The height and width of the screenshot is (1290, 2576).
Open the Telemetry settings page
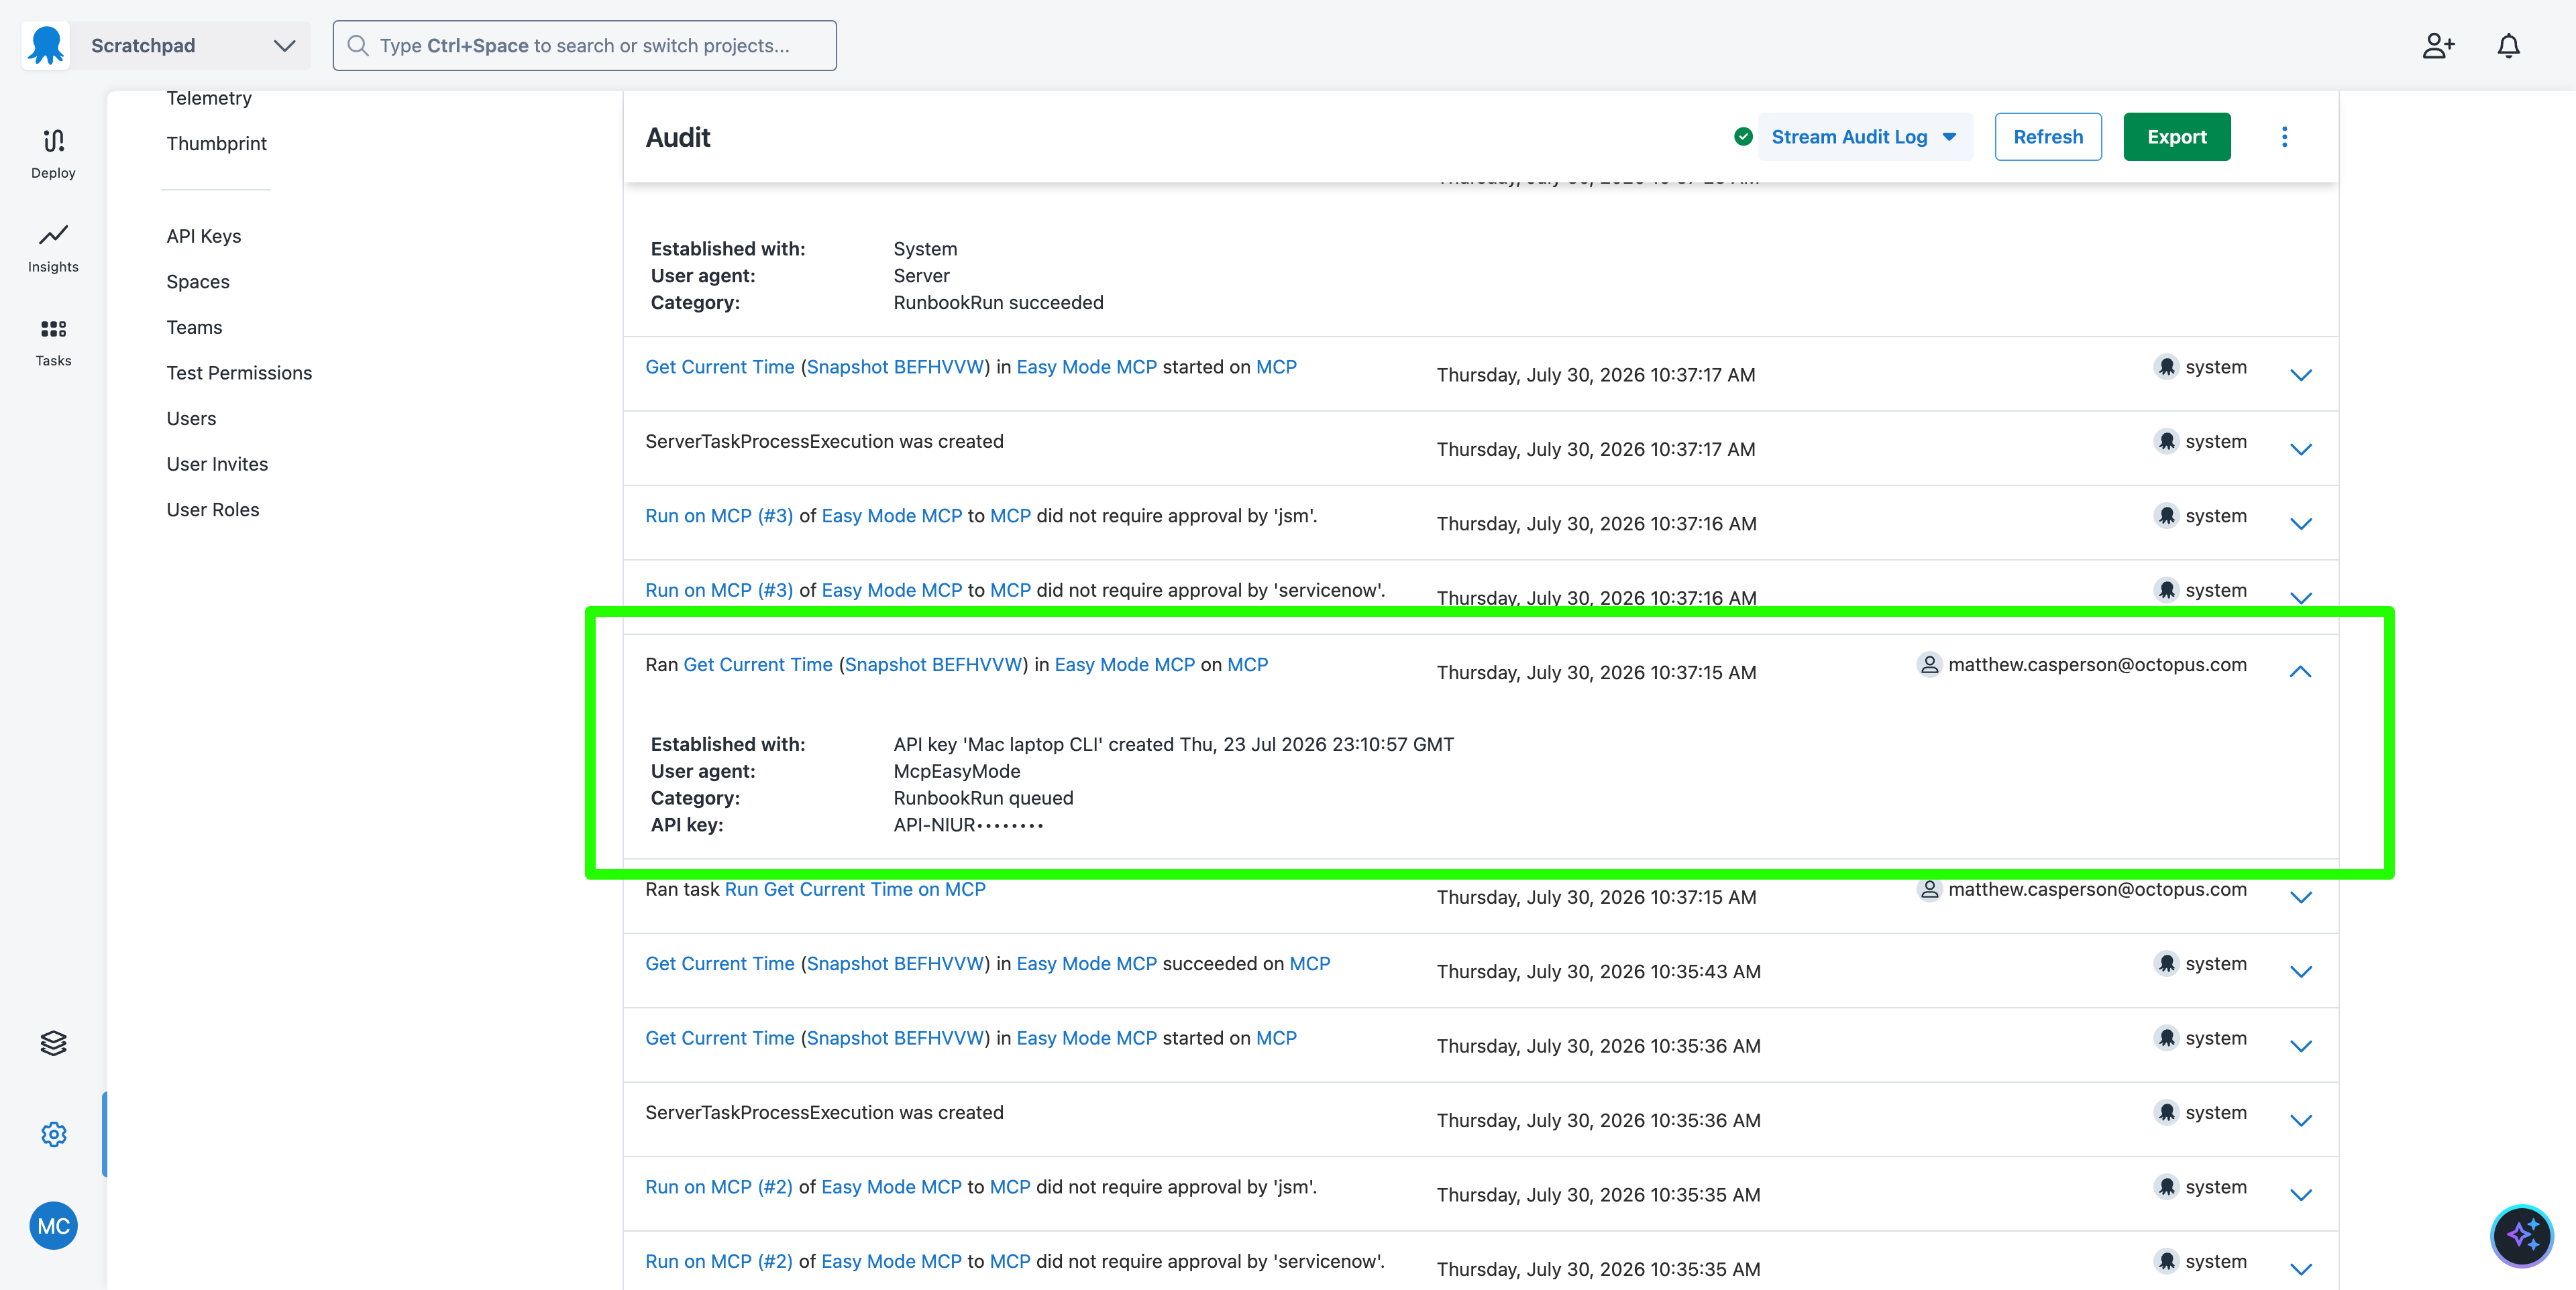209,98
